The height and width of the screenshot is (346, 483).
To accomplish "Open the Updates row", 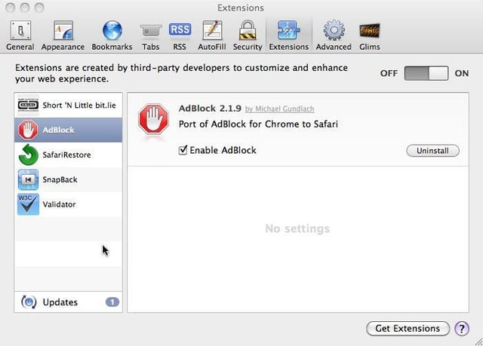I will point(68,302).
